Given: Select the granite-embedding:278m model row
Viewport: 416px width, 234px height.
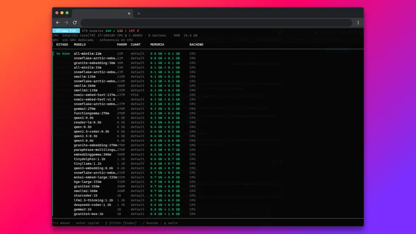Looking at the screenshot, I should [135, 145].
